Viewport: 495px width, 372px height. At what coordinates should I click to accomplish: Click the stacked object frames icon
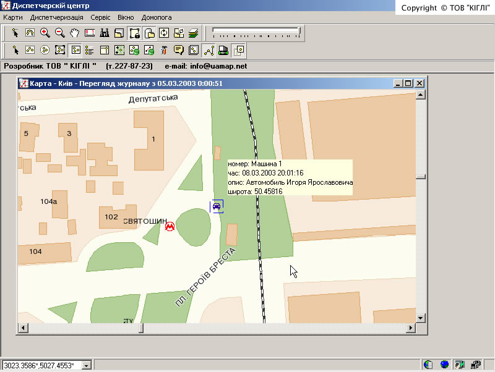194,50
